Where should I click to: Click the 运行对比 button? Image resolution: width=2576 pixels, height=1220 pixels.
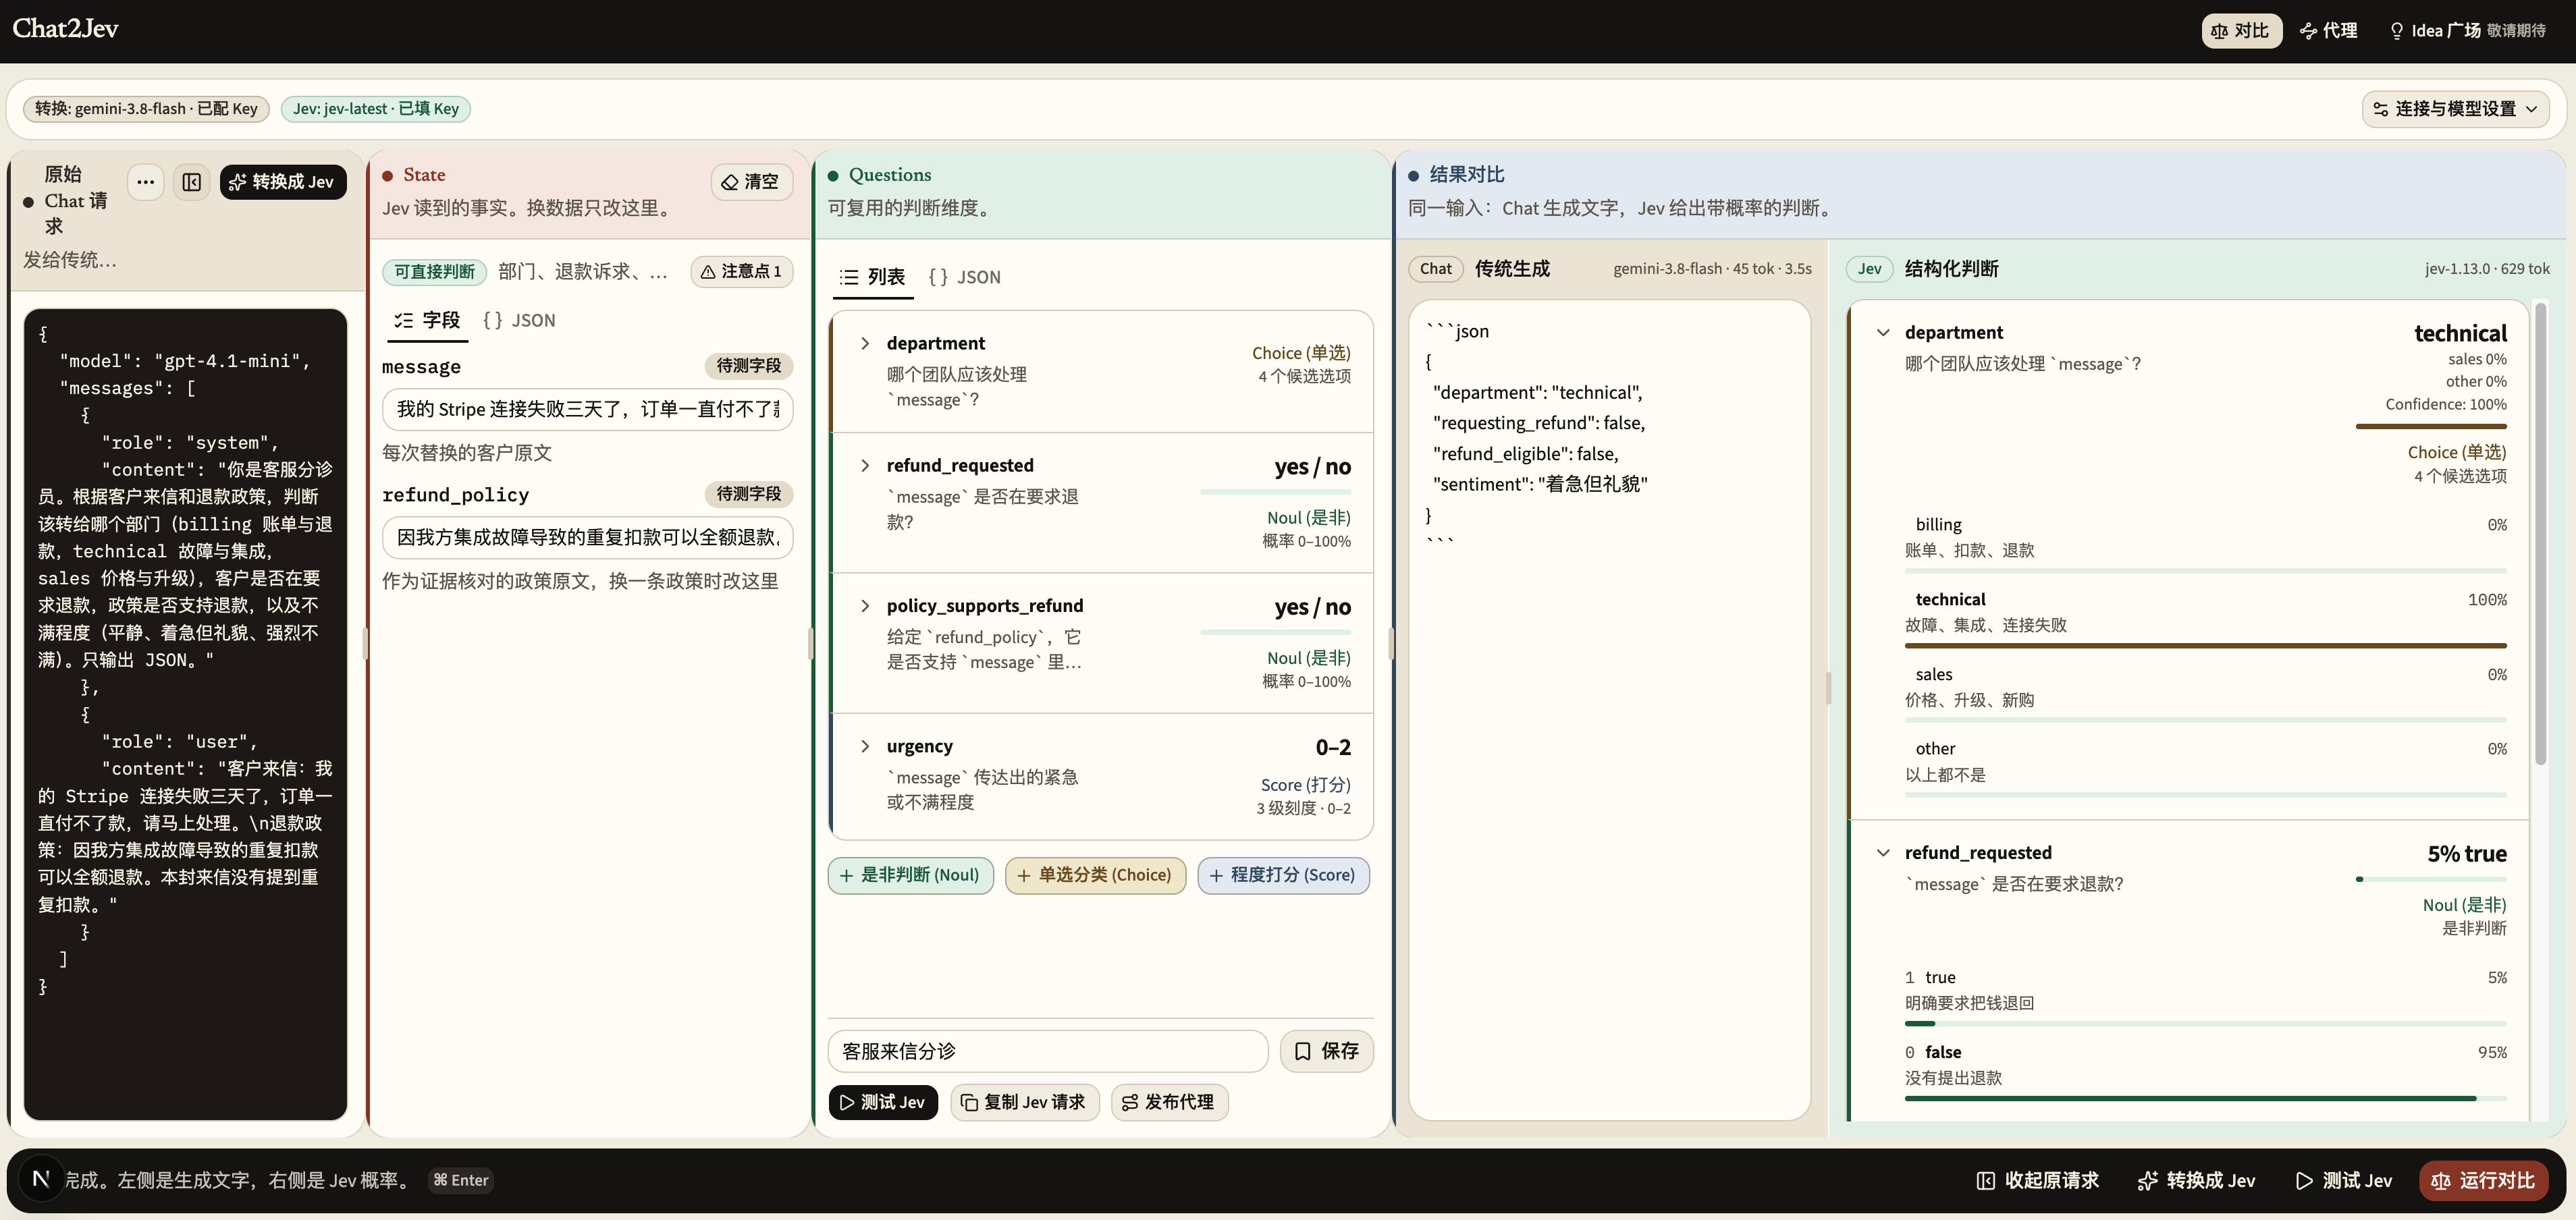pos(2483,1180)
